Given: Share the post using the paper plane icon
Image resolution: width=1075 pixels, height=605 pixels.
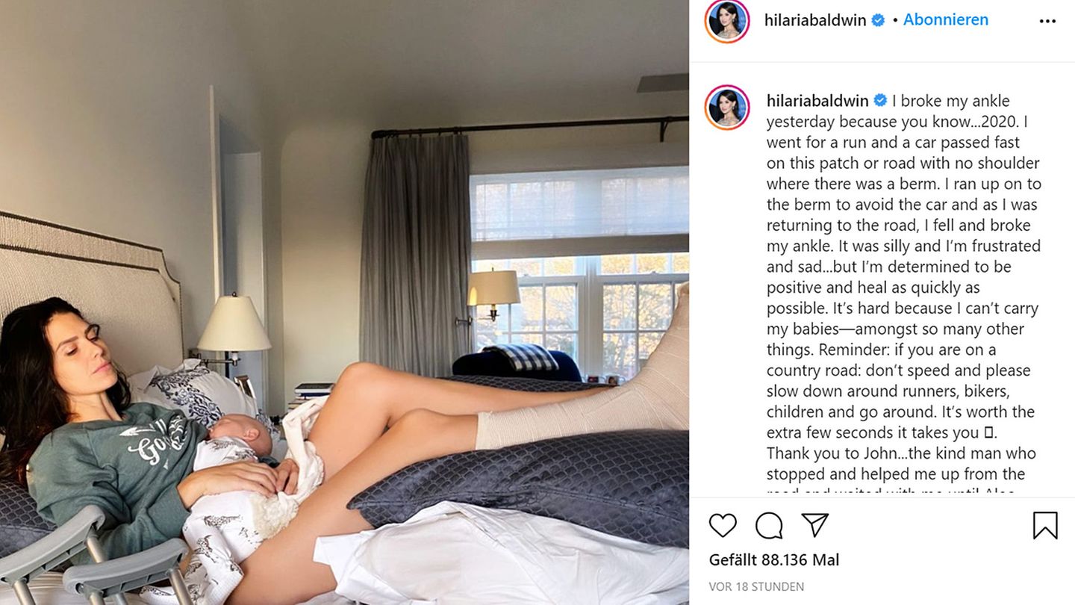Looking at the screenshot, I should pyautogui.click(x=815, y=525).
